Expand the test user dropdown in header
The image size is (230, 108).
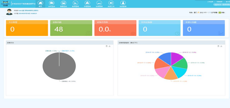tap(217, 5)
